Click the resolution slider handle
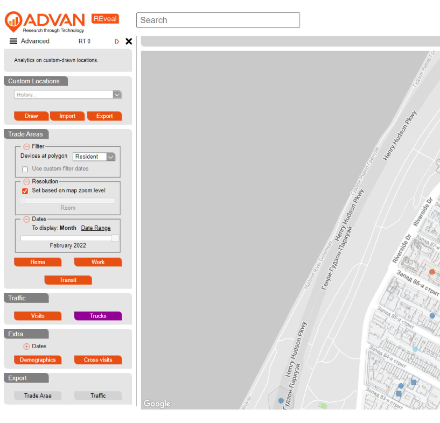The width and height of the screenshot is (440, 423). click(23, 200)
